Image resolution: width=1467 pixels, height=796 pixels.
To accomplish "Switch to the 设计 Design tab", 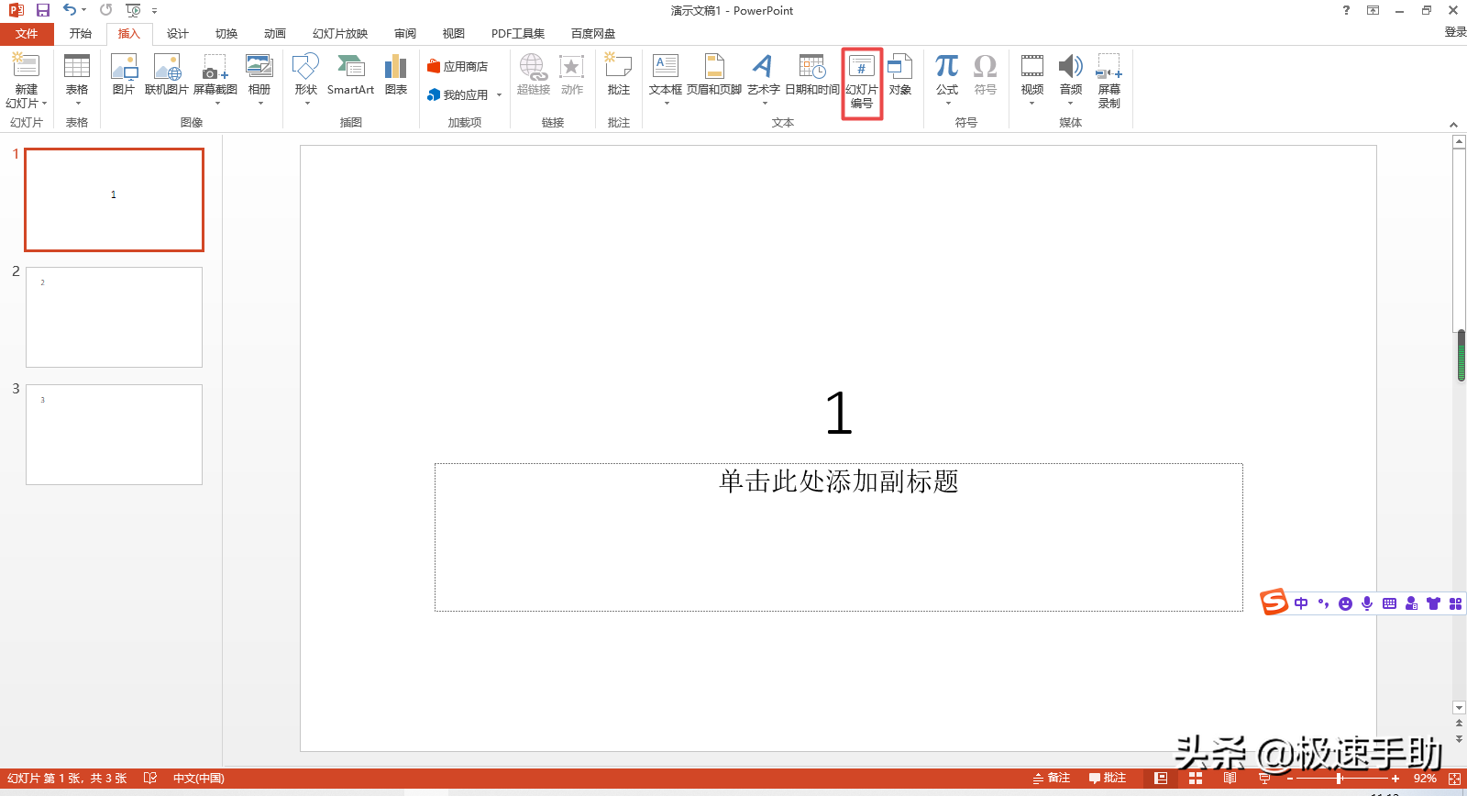I will 178,34.
